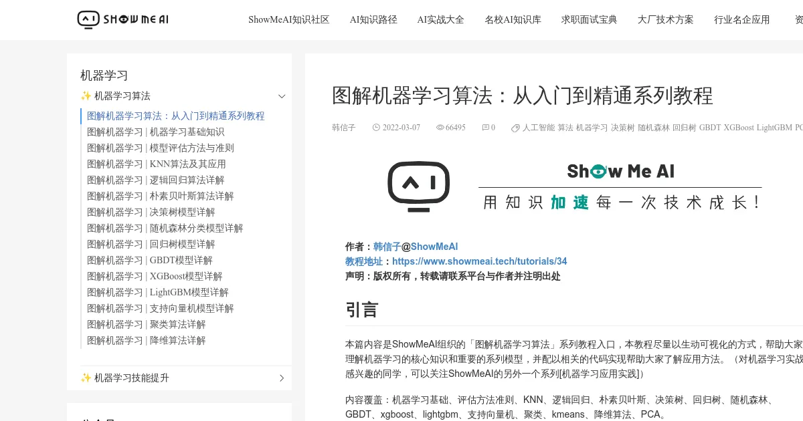
Task: Open the tutorial URL showmeai.tech/tutorials/34
Action: [x=480, y=261]
